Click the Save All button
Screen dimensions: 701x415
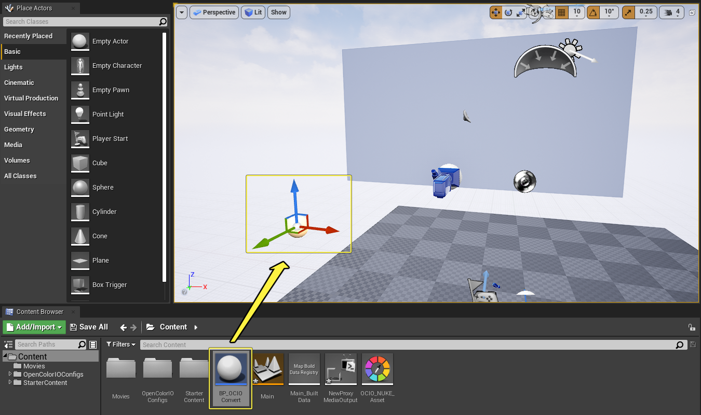(x=89, y=327)
